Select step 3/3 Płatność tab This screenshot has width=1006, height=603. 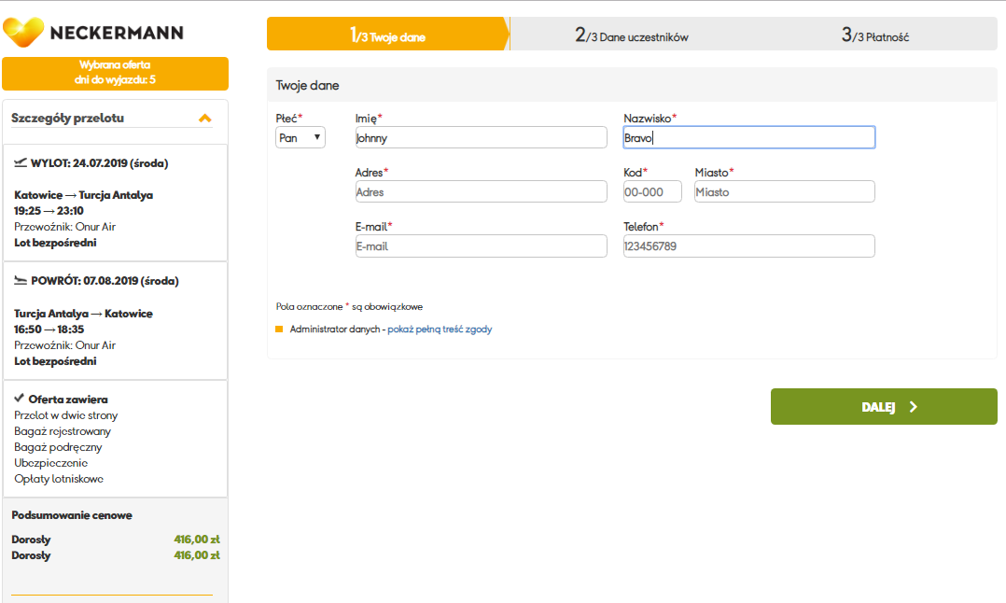pos(875,34)
